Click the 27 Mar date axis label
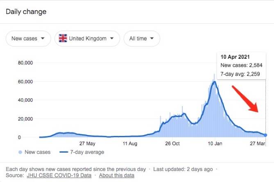Image resolution: width=274 pixels, height=182 pixels. [x=258, y=144]
